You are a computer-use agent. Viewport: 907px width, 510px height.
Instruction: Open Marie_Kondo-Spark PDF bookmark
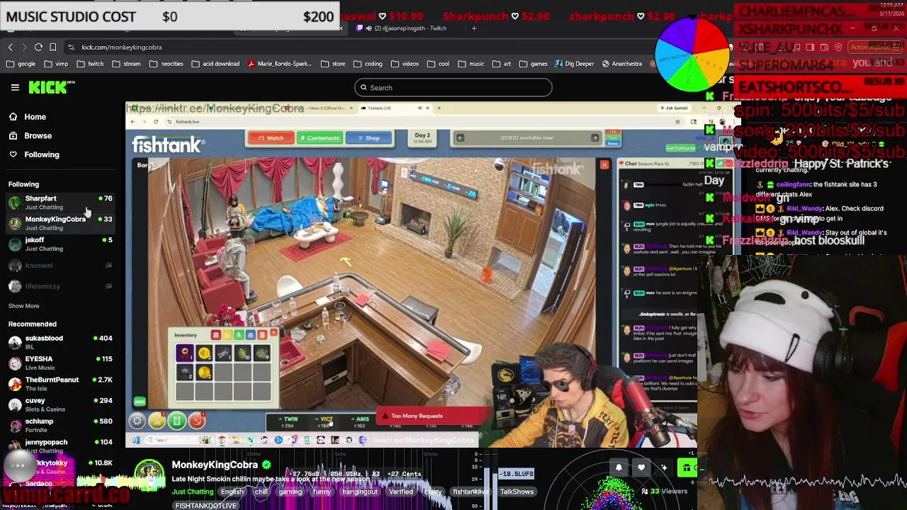pyautogui.click(x=280, y=64)
